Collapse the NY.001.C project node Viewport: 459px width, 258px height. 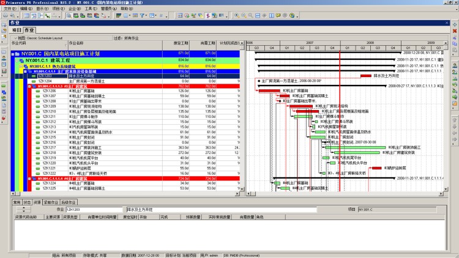click(x=13, y=54)
